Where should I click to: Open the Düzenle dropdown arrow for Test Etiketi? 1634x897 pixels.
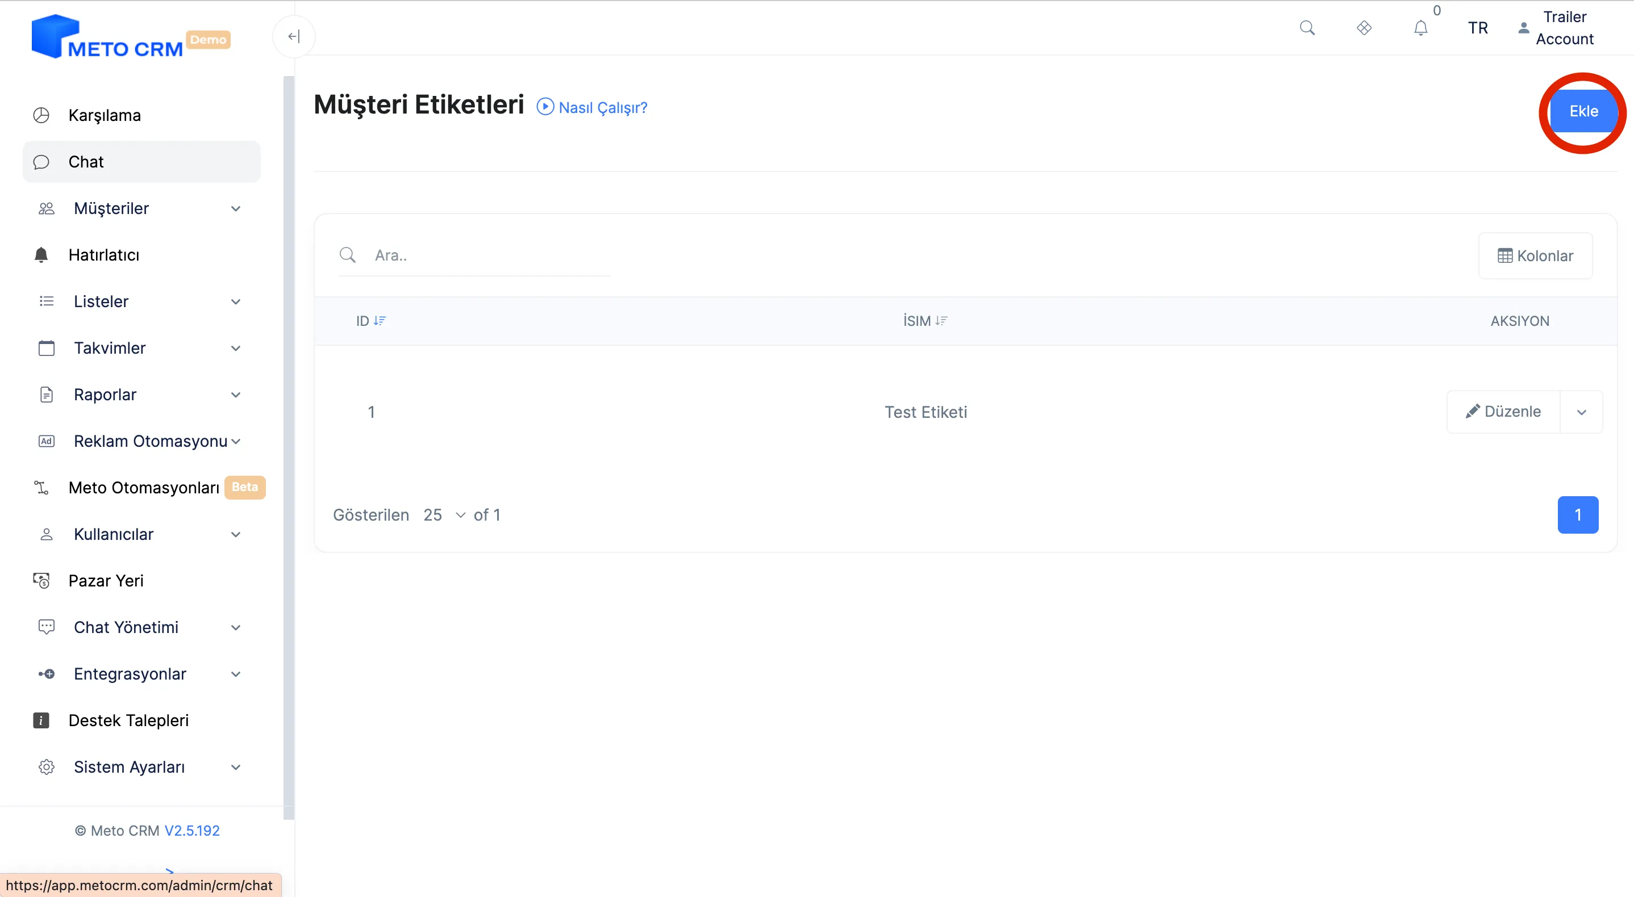1581,412
